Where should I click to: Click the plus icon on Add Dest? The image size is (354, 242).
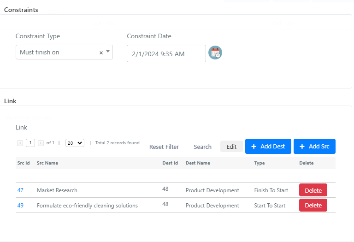[254, 147]
